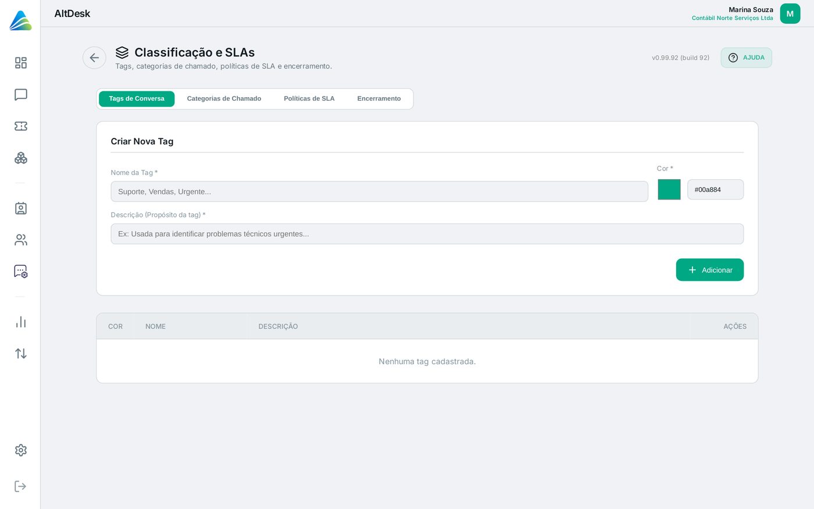The image size is (814, 509).
Task: Click the hex color field #00a884
Action: [x=715, y=190]
